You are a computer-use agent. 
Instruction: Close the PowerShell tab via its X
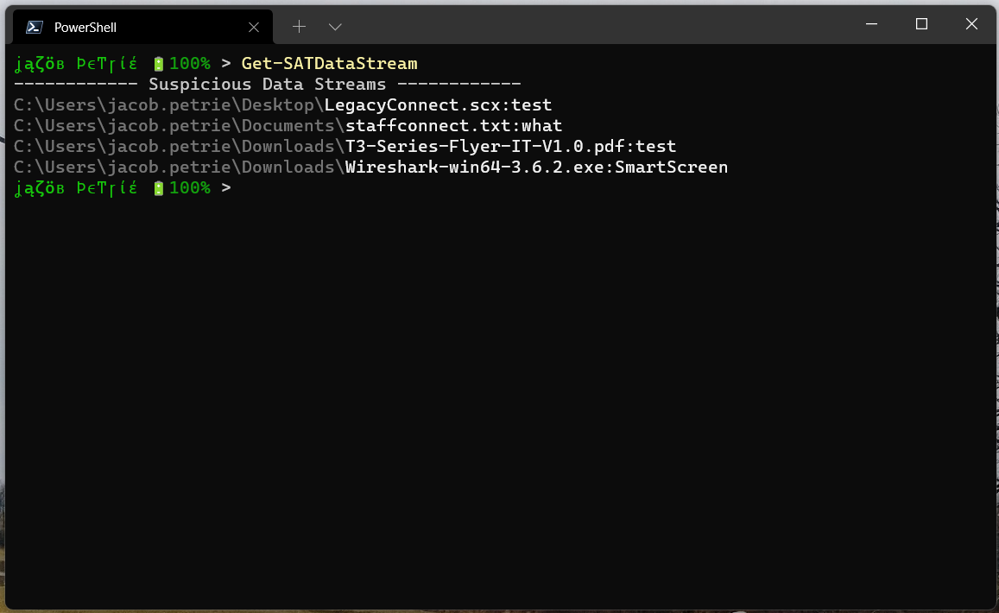tap(253, 27)
